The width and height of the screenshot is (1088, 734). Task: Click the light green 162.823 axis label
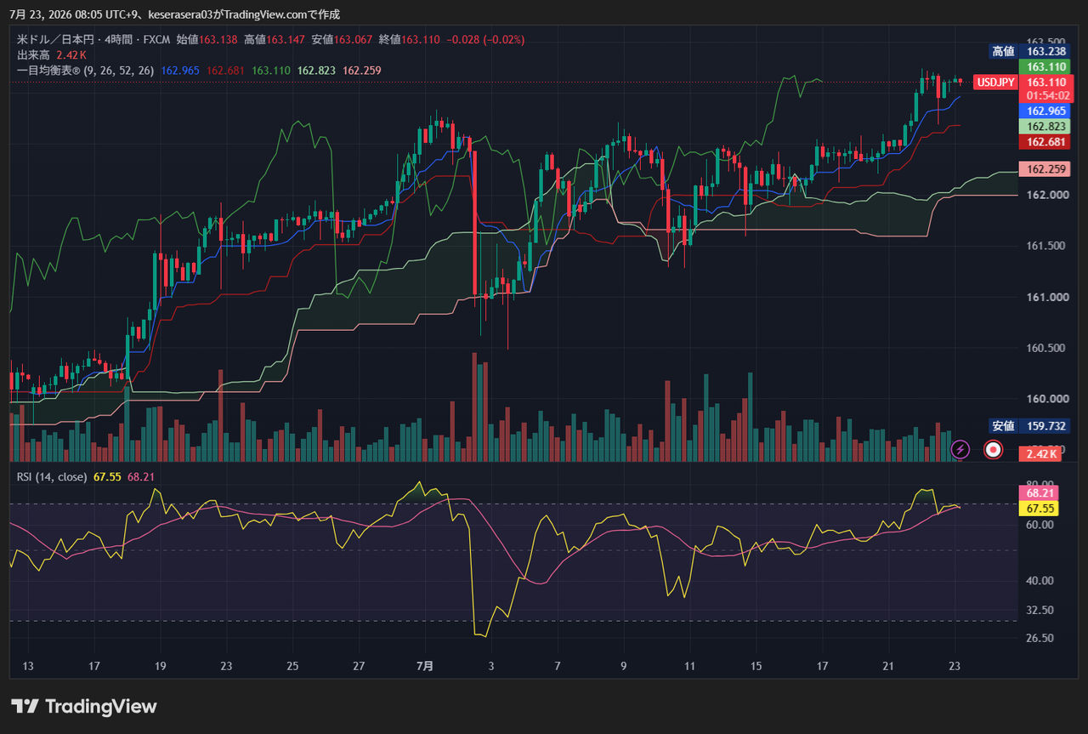[1045, 126]
